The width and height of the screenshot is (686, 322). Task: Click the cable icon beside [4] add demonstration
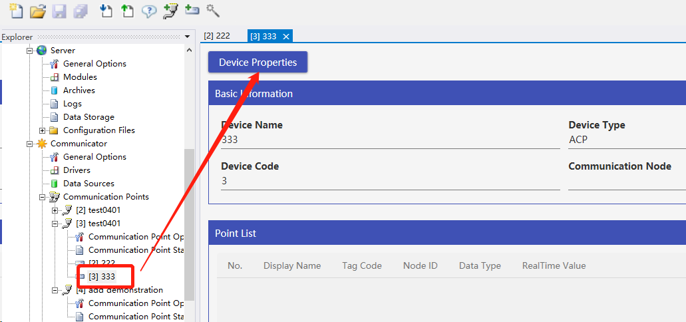[x=67, y=290]
